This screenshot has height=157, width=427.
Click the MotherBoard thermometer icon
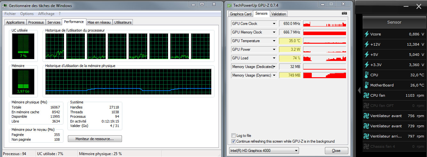click(367, 85)
